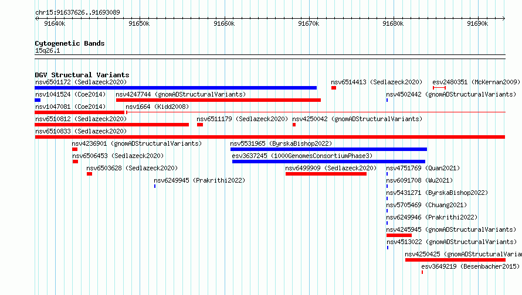Select nsv6510833 (Sedlazeck2020) label

point(81,131)
